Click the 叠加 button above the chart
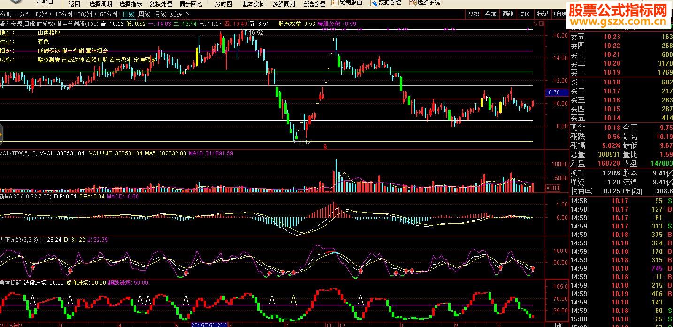Image resolution: width=673 pixels, height=327 pixels. click(491, 14)
